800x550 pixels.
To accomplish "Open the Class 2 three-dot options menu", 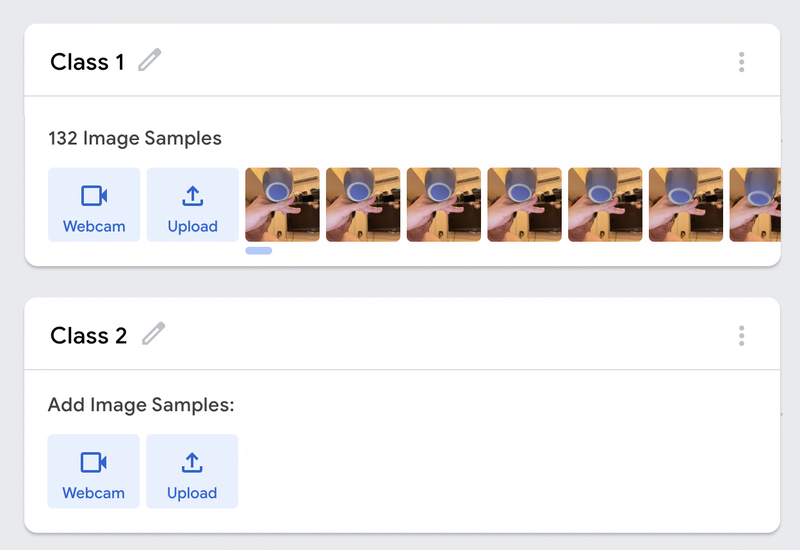I will click(x=741, y=336).
